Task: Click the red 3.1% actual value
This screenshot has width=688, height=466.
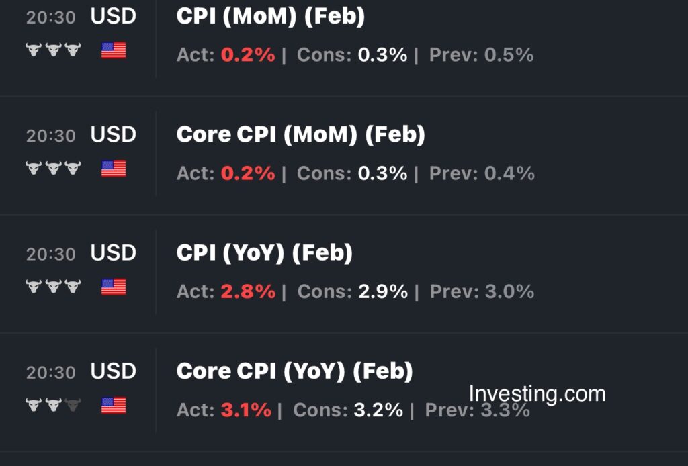Action: click(244, 410)
